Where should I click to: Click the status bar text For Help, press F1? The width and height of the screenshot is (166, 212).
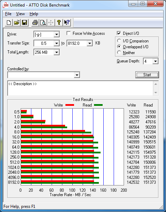(x=19, y=206)
